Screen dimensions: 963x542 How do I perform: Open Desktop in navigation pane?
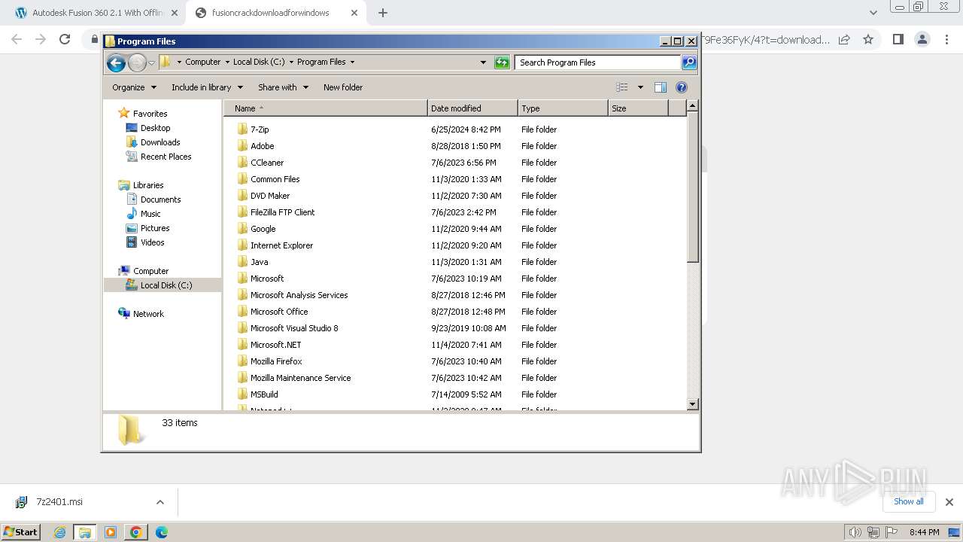coord(155,128)
